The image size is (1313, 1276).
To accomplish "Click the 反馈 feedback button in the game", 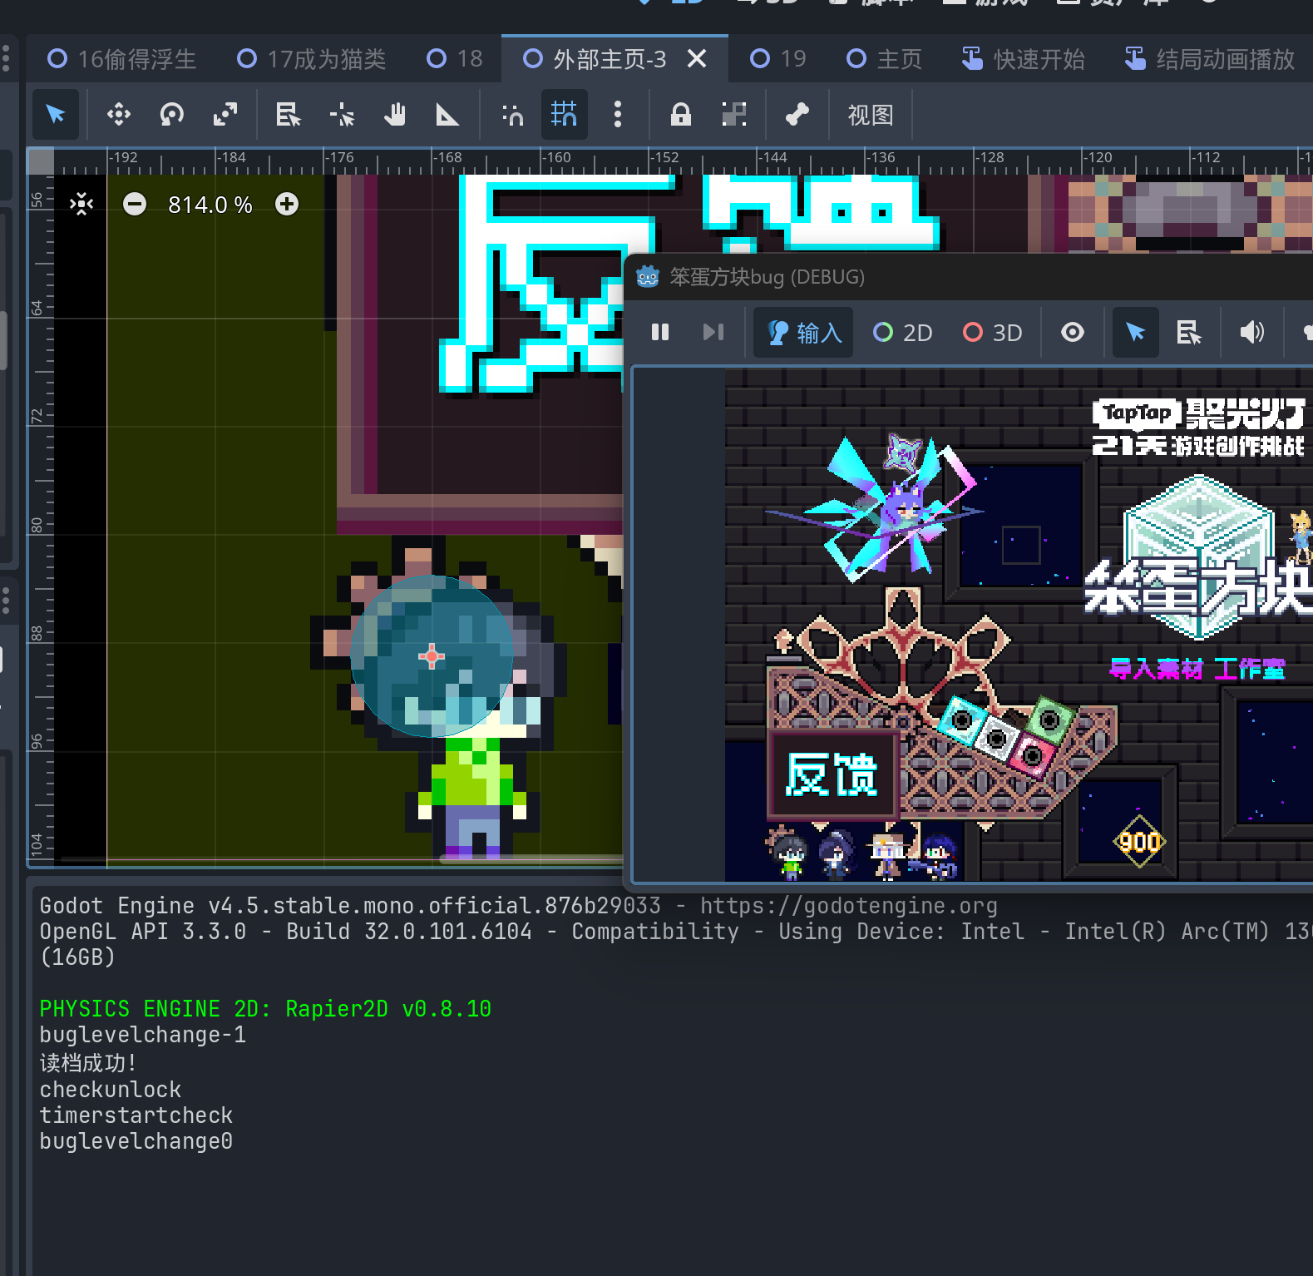I will pos(832,775).
